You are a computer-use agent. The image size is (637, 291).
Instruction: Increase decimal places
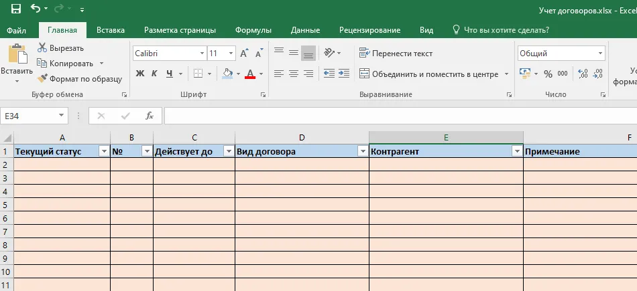(583, 74)
